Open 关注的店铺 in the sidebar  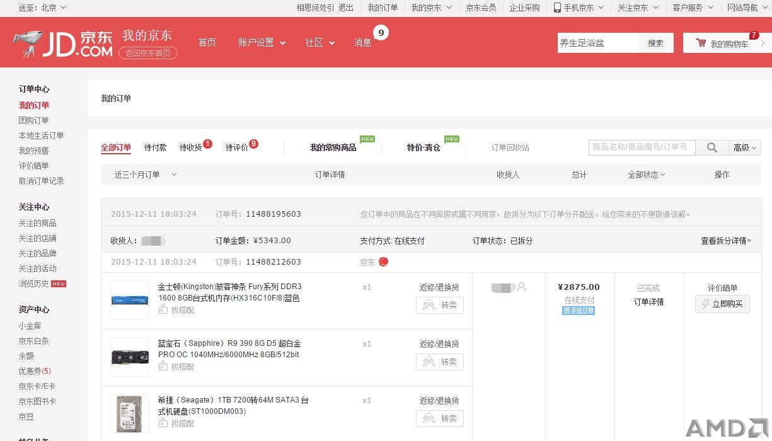coord(37,238)
